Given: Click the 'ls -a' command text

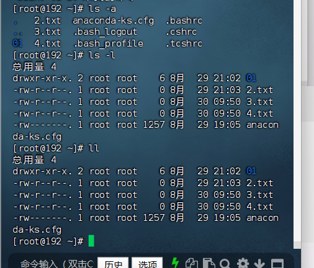Looking at the screenshot, I should (x=102, y=9).
